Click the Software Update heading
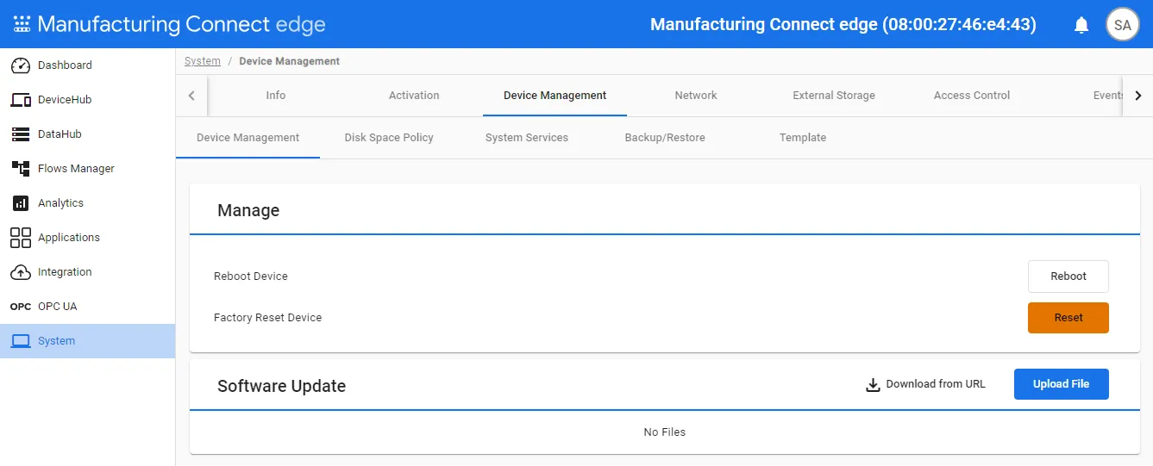Image resolution: width=1153 pixels, height=466 pixels. 282,386
